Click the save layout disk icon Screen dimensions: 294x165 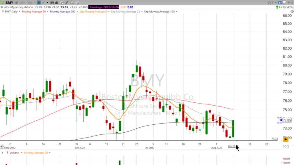[284, 3]
